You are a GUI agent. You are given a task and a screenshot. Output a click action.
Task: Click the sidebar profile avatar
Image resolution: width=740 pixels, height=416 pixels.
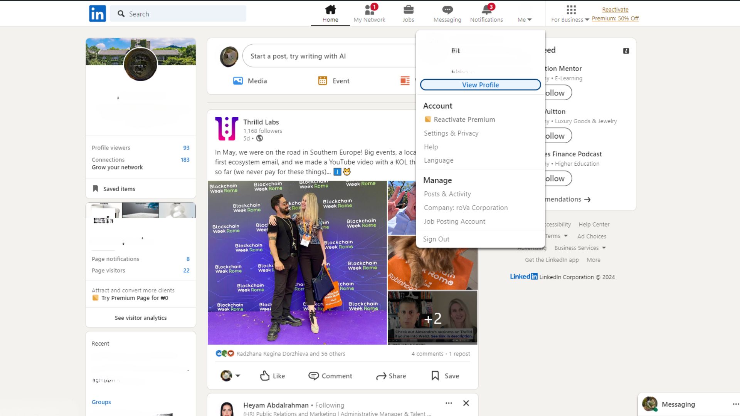point(140,64)
